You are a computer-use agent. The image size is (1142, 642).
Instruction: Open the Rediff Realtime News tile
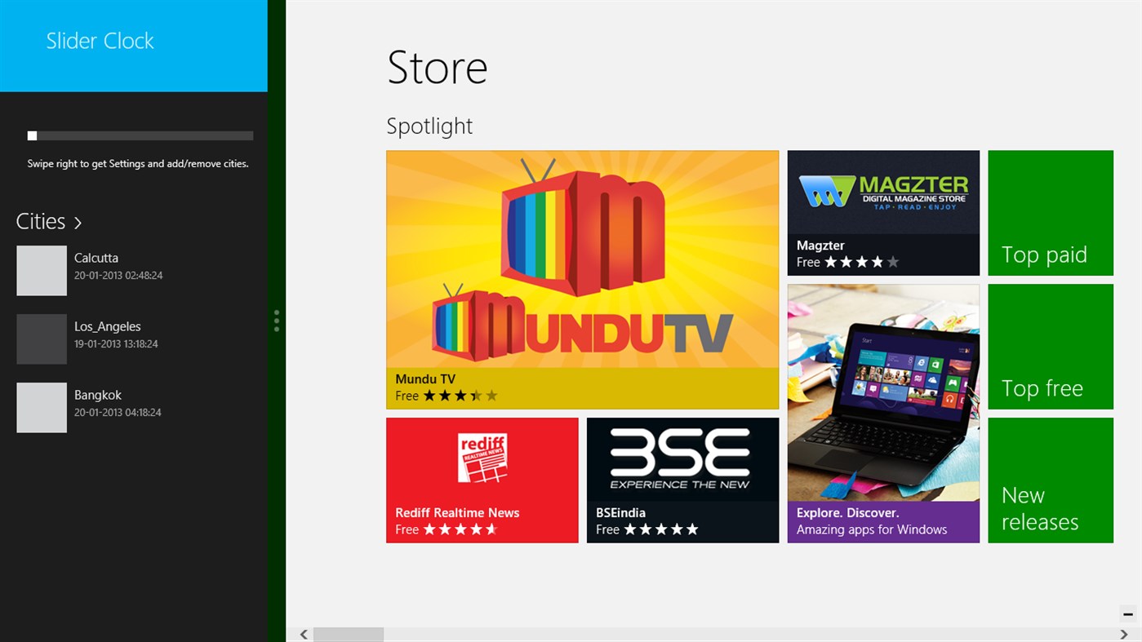click(x=482, y=480)
